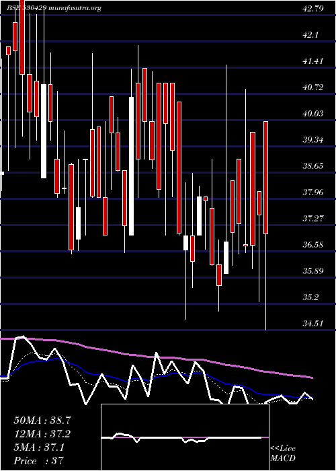Click the 36.58 price axis label
336x471 pixels.
click(x=313, y=245)
